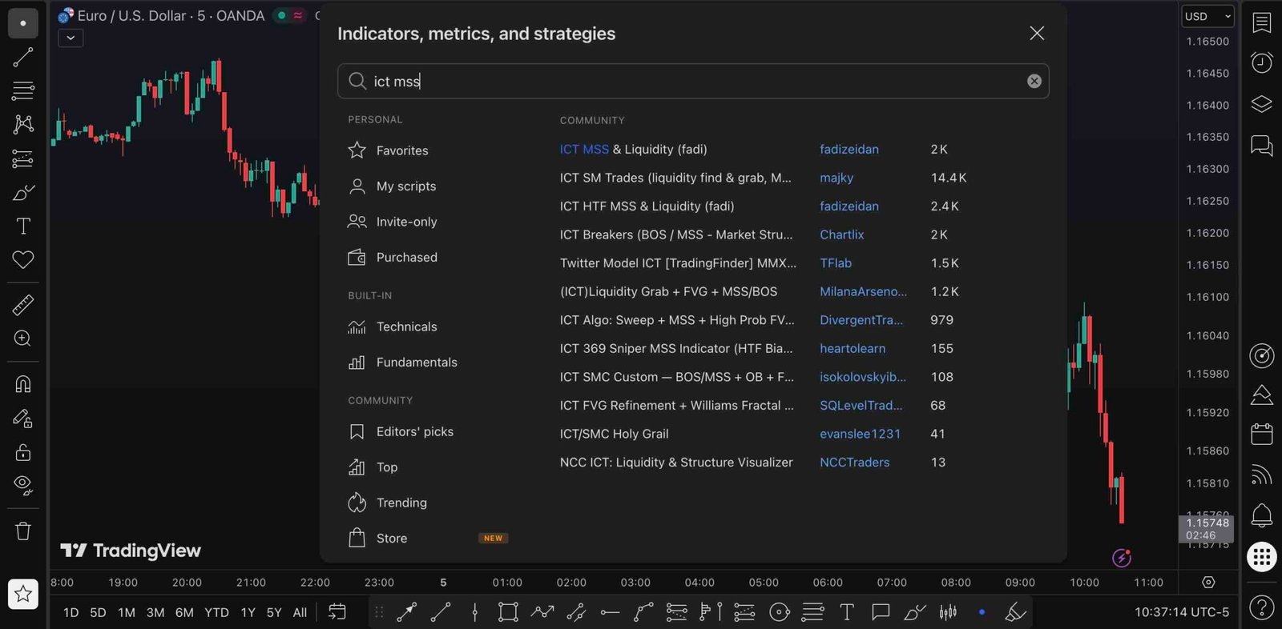Open notifications bell icon on right sidebar
Image resolution: width=1282 pixels, height=629 pixels.
coord(1262,515)
